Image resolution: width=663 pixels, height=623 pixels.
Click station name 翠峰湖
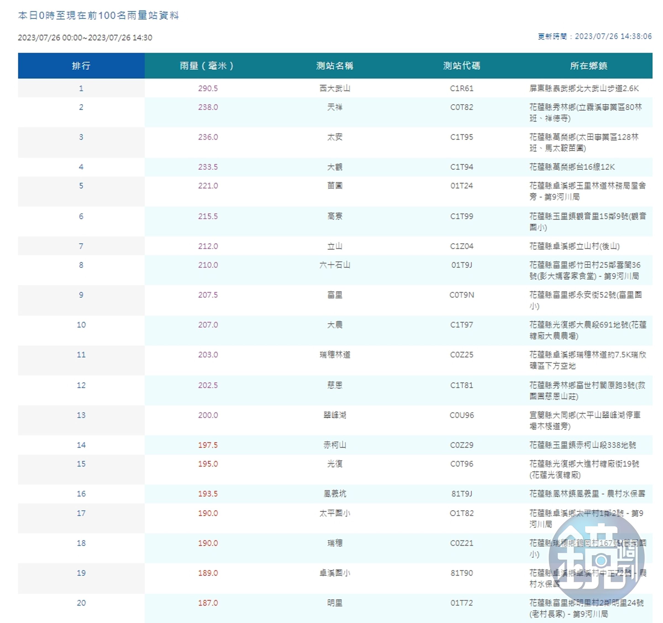click(x=335, y=415)
